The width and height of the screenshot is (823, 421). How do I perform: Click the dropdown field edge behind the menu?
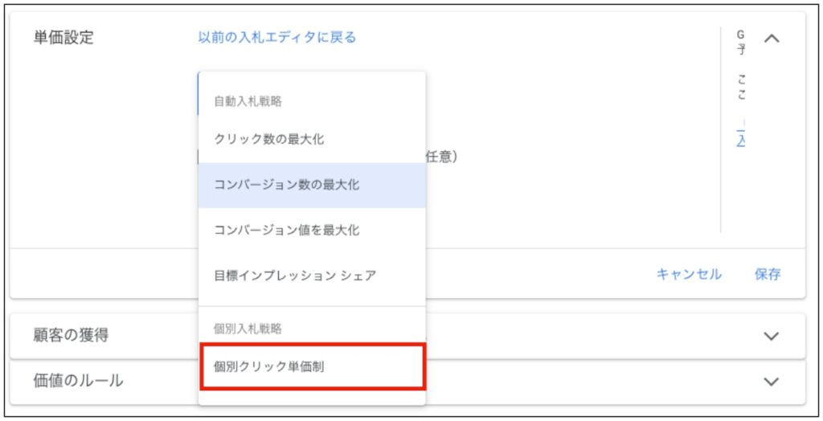click(199, 93)
